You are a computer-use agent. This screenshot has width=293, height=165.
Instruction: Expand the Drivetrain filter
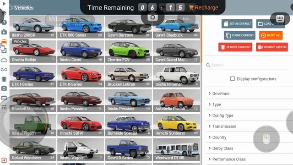click(x=250, y=93)
